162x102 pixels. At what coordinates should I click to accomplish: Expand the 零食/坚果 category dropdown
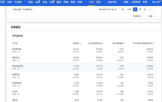pos(23,9)
